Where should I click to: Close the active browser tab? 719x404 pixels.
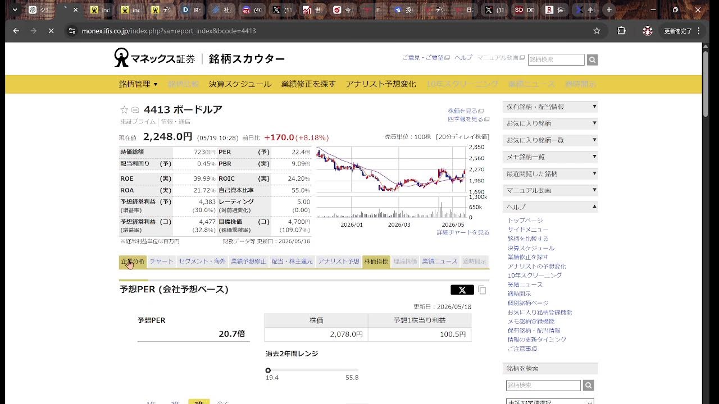coord(76,10)
